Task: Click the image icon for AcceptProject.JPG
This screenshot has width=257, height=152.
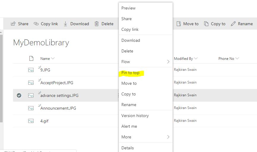Action: (31, 83)
